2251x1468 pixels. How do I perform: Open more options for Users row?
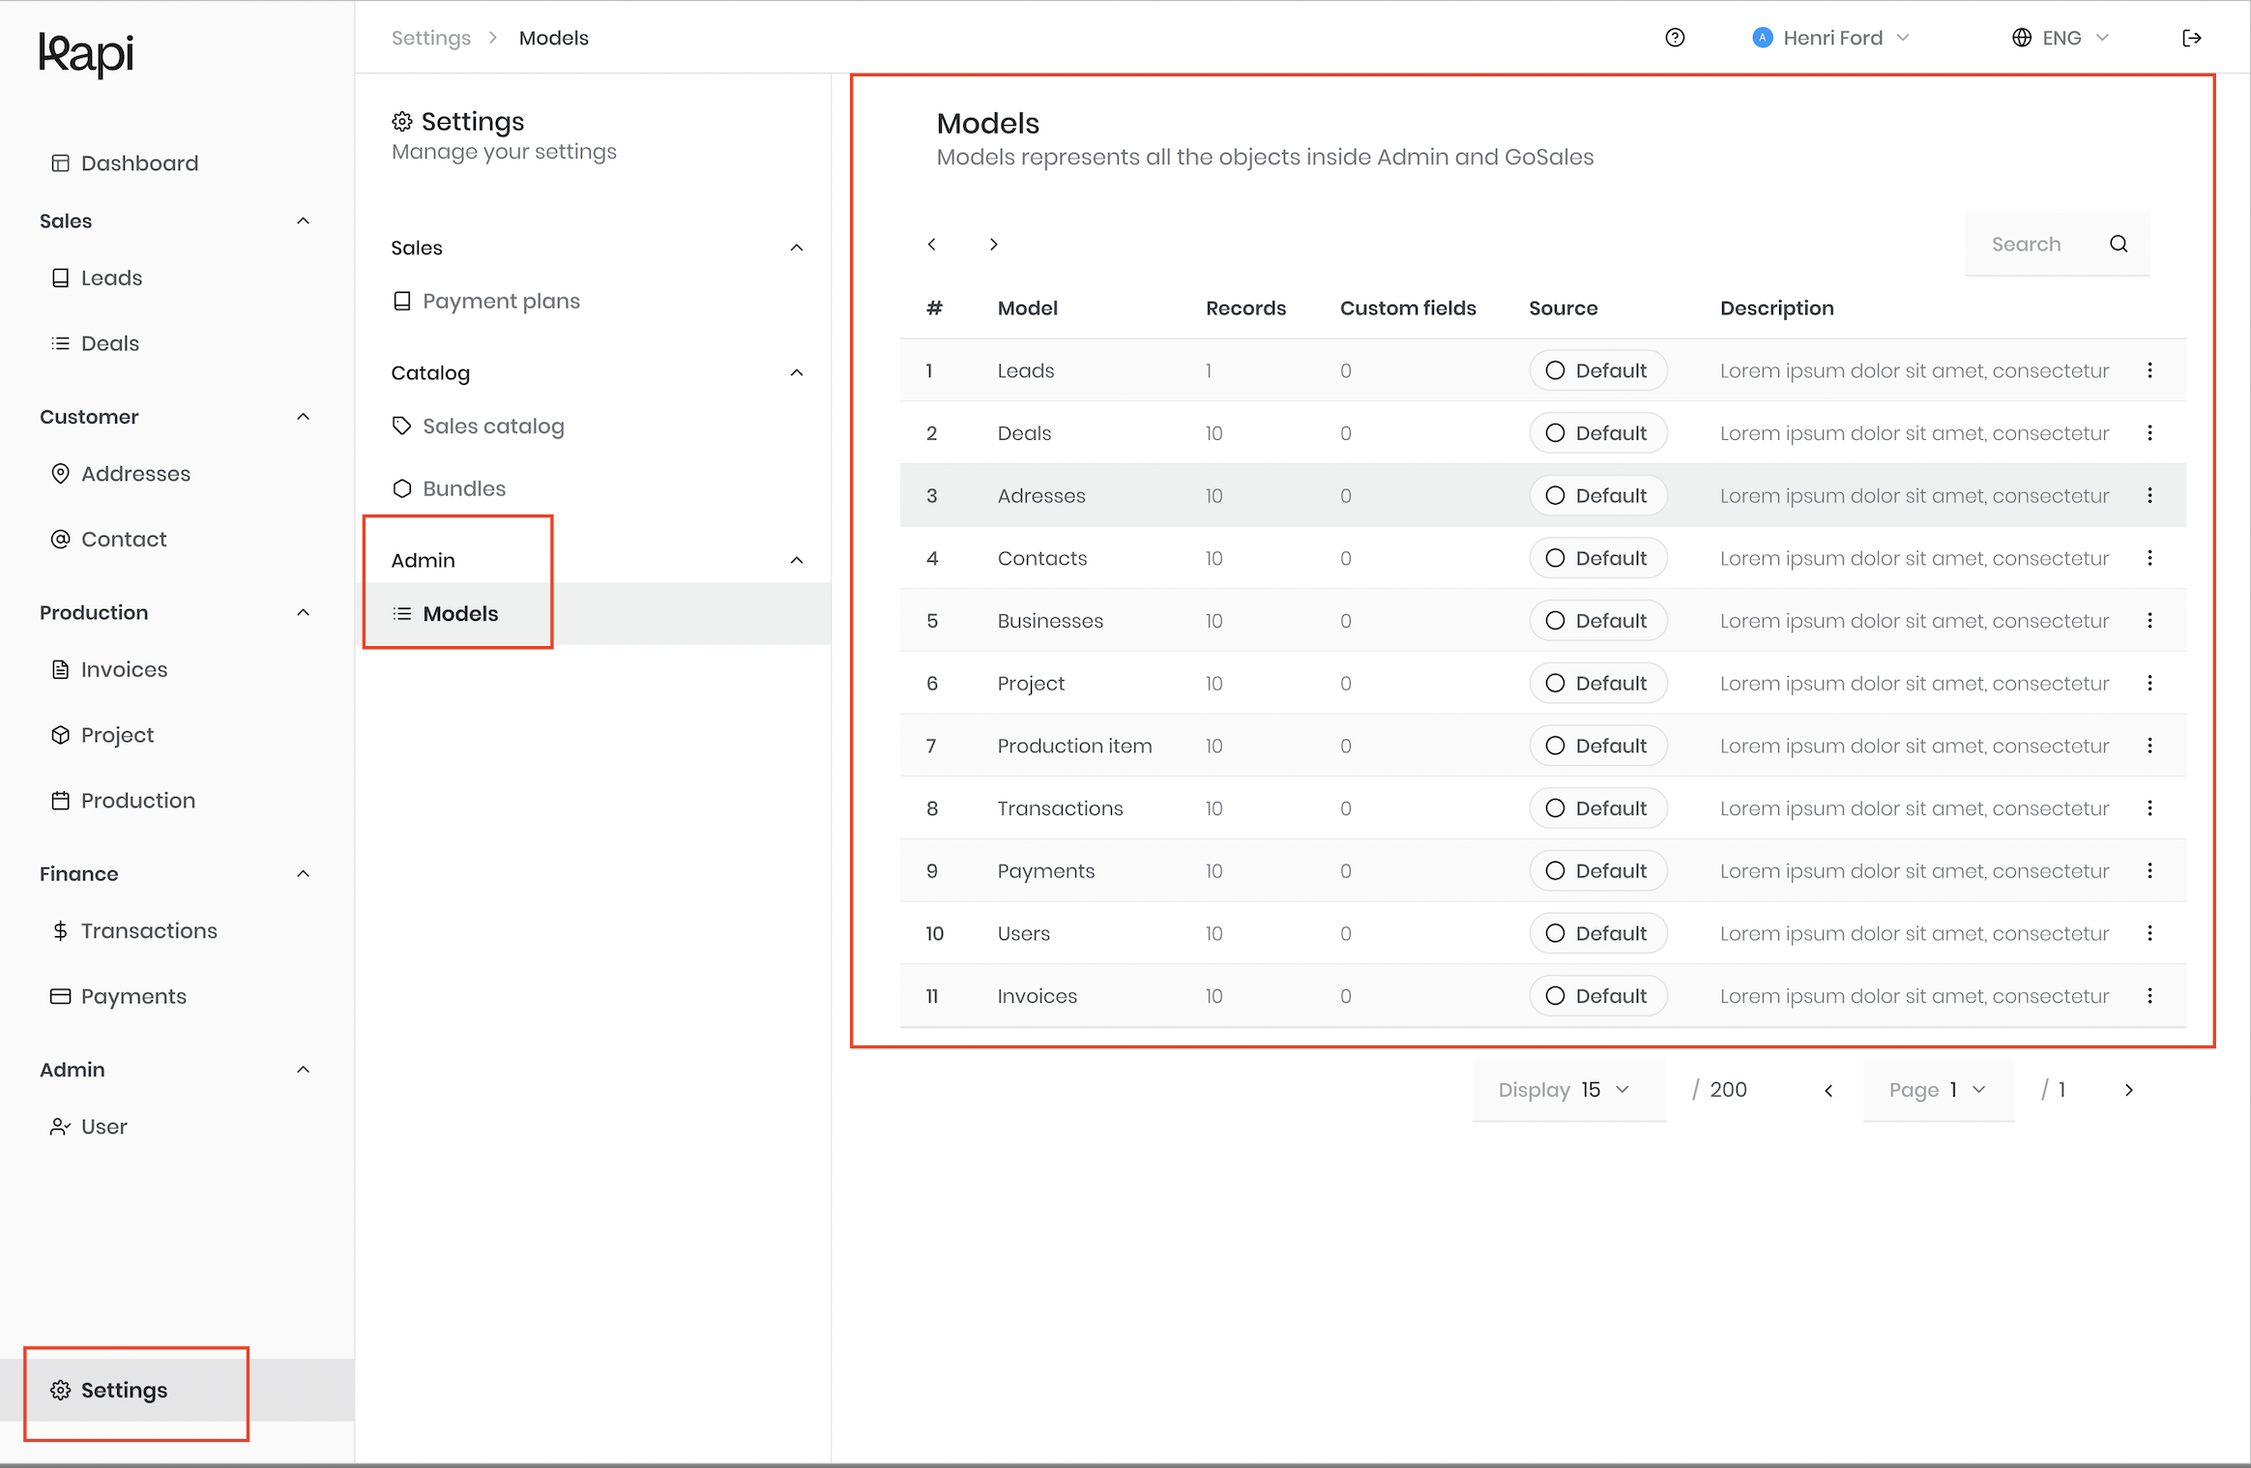(x=2149, y=933)
